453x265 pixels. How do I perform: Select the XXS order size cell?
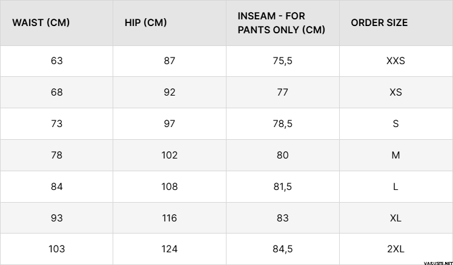395,61
